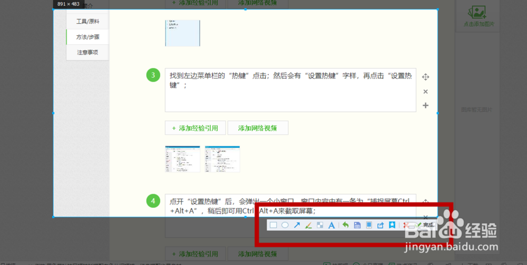Image resolution: width=527 pixels, height=265 pixels.
Task: Open the second thumbnail under step 3
Action: [x=222, y=159]
